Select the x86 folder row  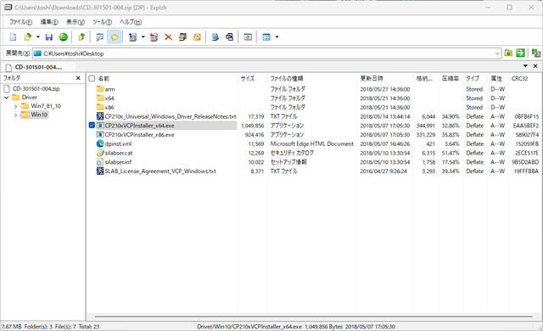109,107
